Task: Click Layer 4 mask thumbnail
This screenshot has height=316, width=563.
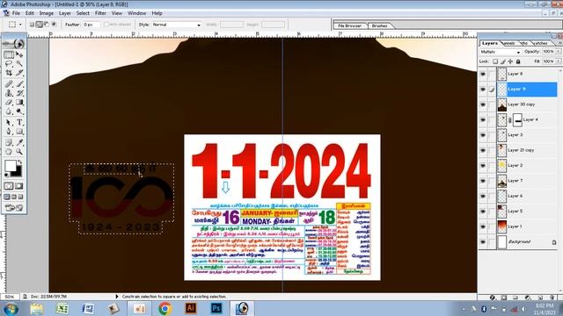Action: pos(517,120)
